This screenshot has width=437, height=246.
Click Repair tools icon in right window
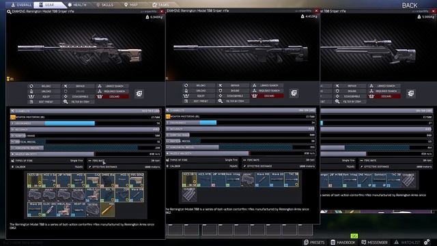coord(337,86)
